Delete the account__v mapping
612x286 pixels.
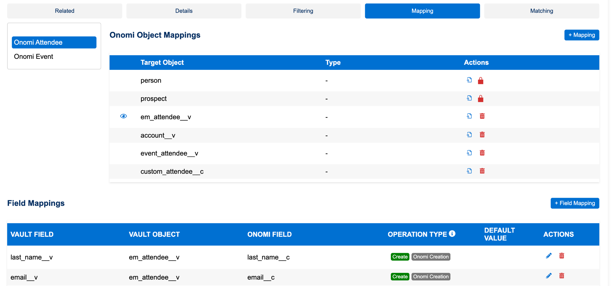point(482,135)
